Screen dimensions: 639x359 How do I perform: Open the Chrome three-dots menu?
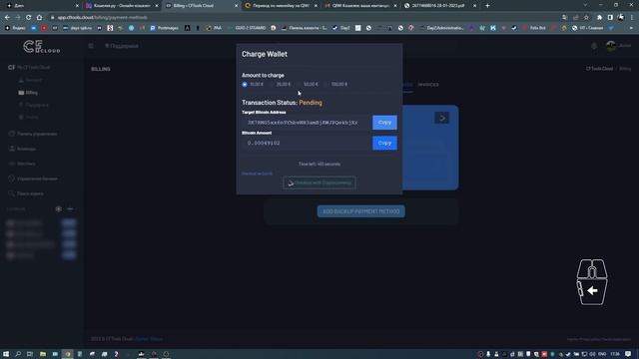tap(632, 18)
